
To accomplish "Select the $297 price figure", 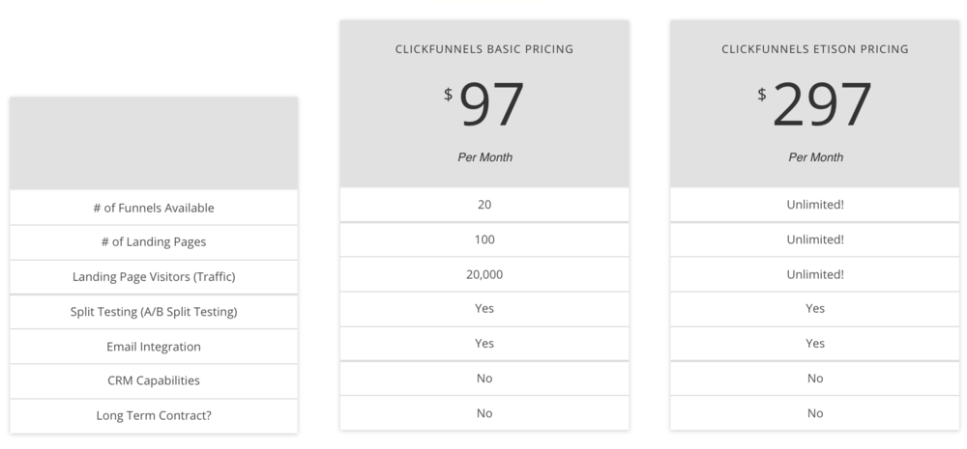I will (x=814, y=104).
